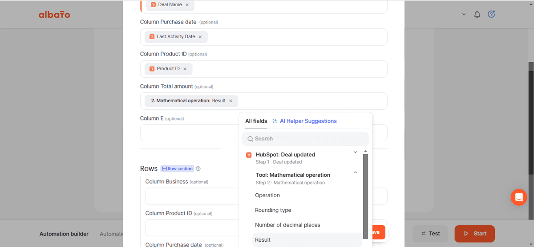Click the Albato logo
Screen dimensions: 534x247
tap(54, 15)
